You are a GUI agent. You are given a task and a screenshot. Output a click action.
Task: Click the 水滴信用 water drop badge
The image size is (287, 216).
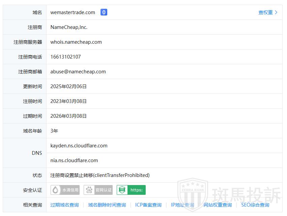[x=65, y=190]
